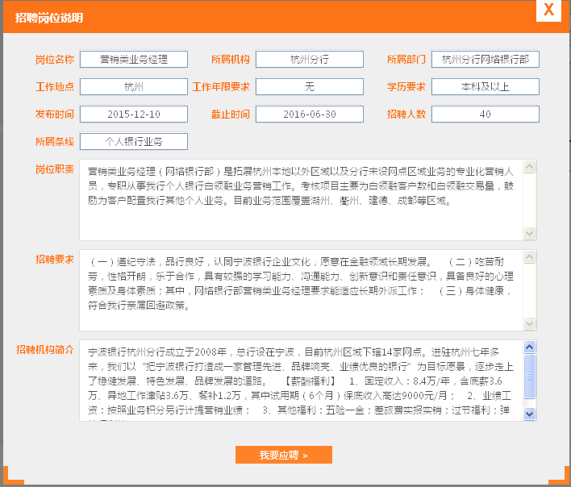This screenshot has width=571, height=487.
Task: Click the 发布时间 field 2015-12-10
Action: (x=134, y=114)
